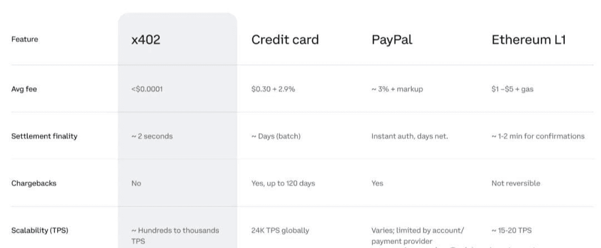601x248 pixels.
Task: Click the Instant auth, days net. cell
Action: click(409, 136)
